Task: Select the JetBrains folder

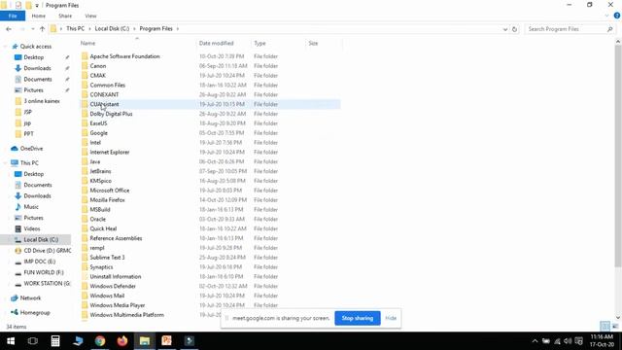Action: [100, 171]
